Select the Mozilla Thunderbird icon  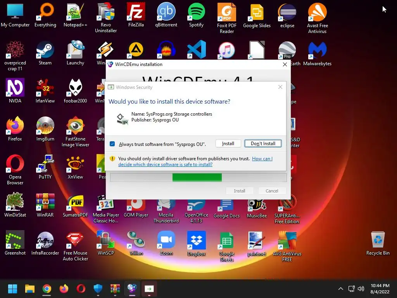point(166,212)
